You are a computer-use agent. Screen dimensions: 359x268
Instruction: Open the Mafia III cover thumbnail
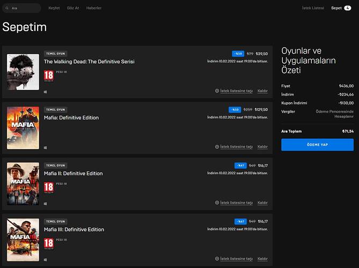click(23, 240)
